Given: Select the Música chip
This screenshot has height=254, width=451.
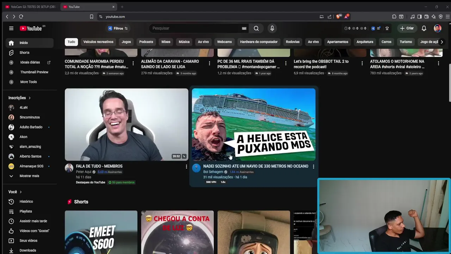Looking at the screenshot, I should click(184, 42).
